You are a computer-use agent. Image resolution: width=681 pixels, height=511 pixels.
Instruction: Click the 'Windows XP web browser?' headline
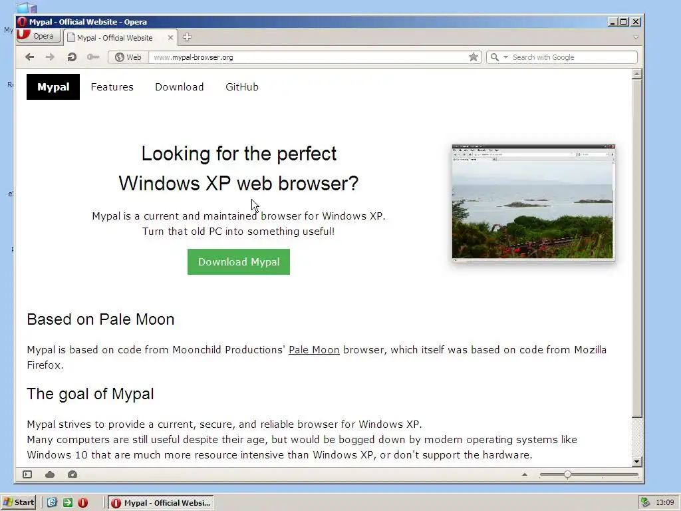(239, 184)
